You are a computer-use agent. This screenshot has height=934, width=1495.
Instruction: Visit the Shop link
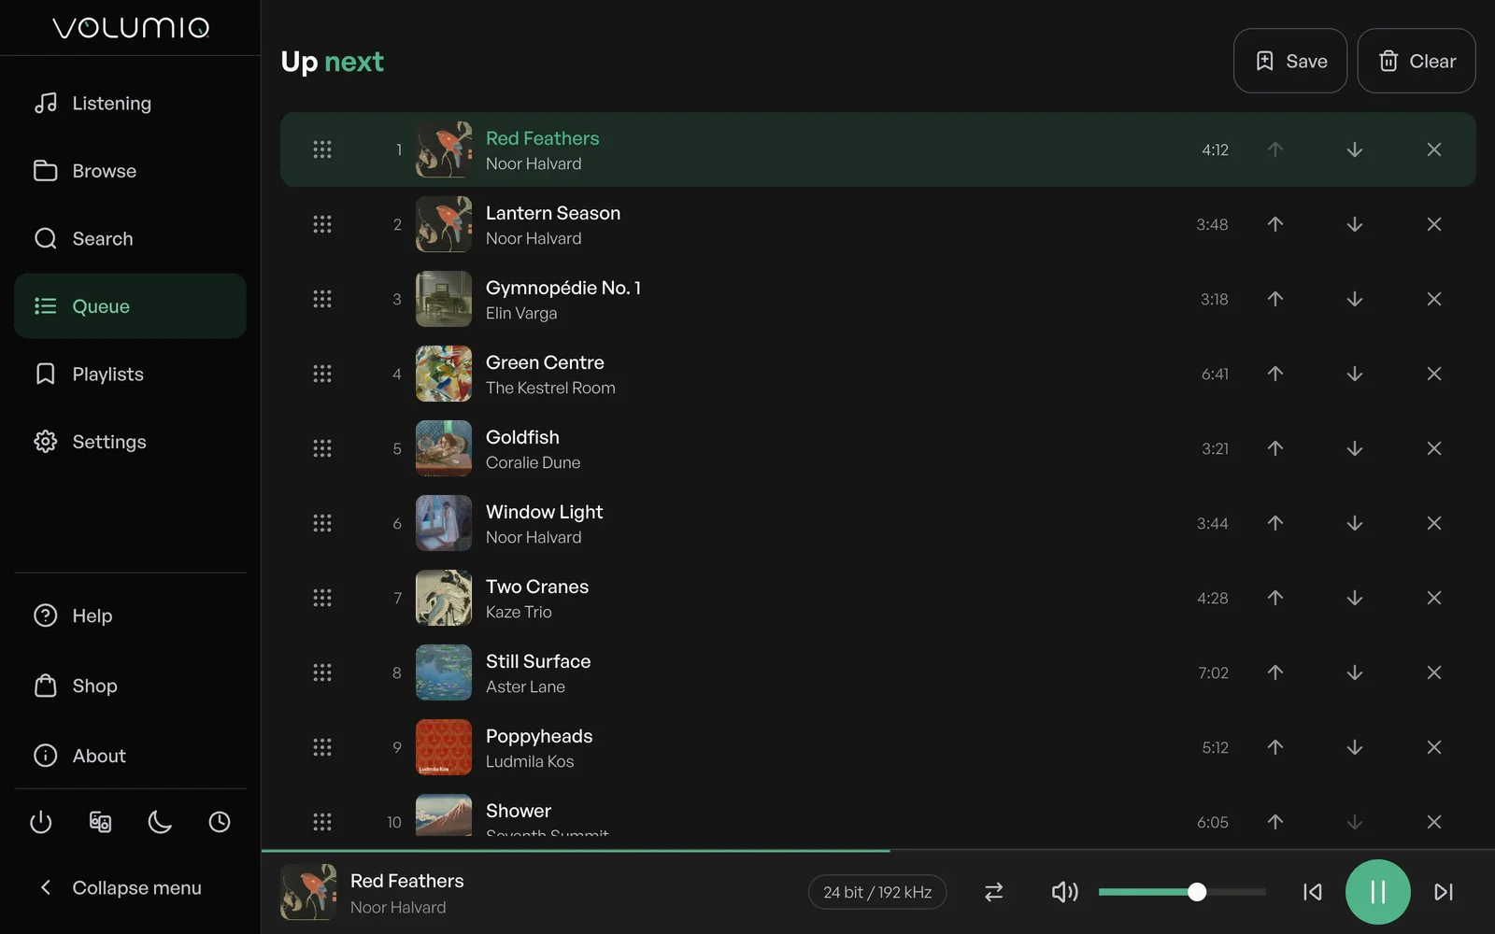pyautogui.click(x=130, y=686)
